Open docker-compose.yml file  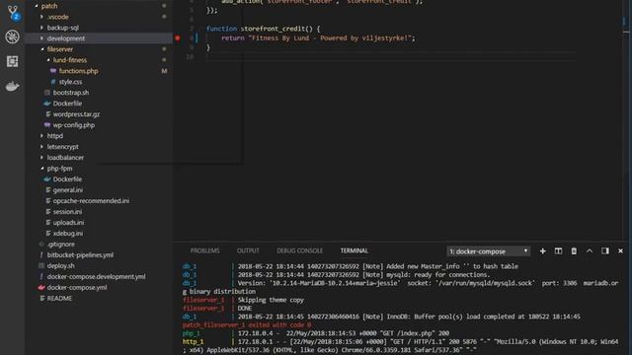[x=77, y=287]
